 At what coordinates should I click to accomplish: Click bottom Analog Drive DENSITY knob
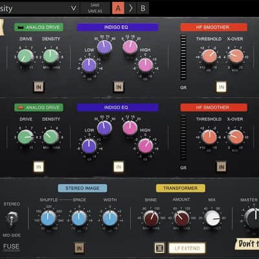click(x=51, y=137)
